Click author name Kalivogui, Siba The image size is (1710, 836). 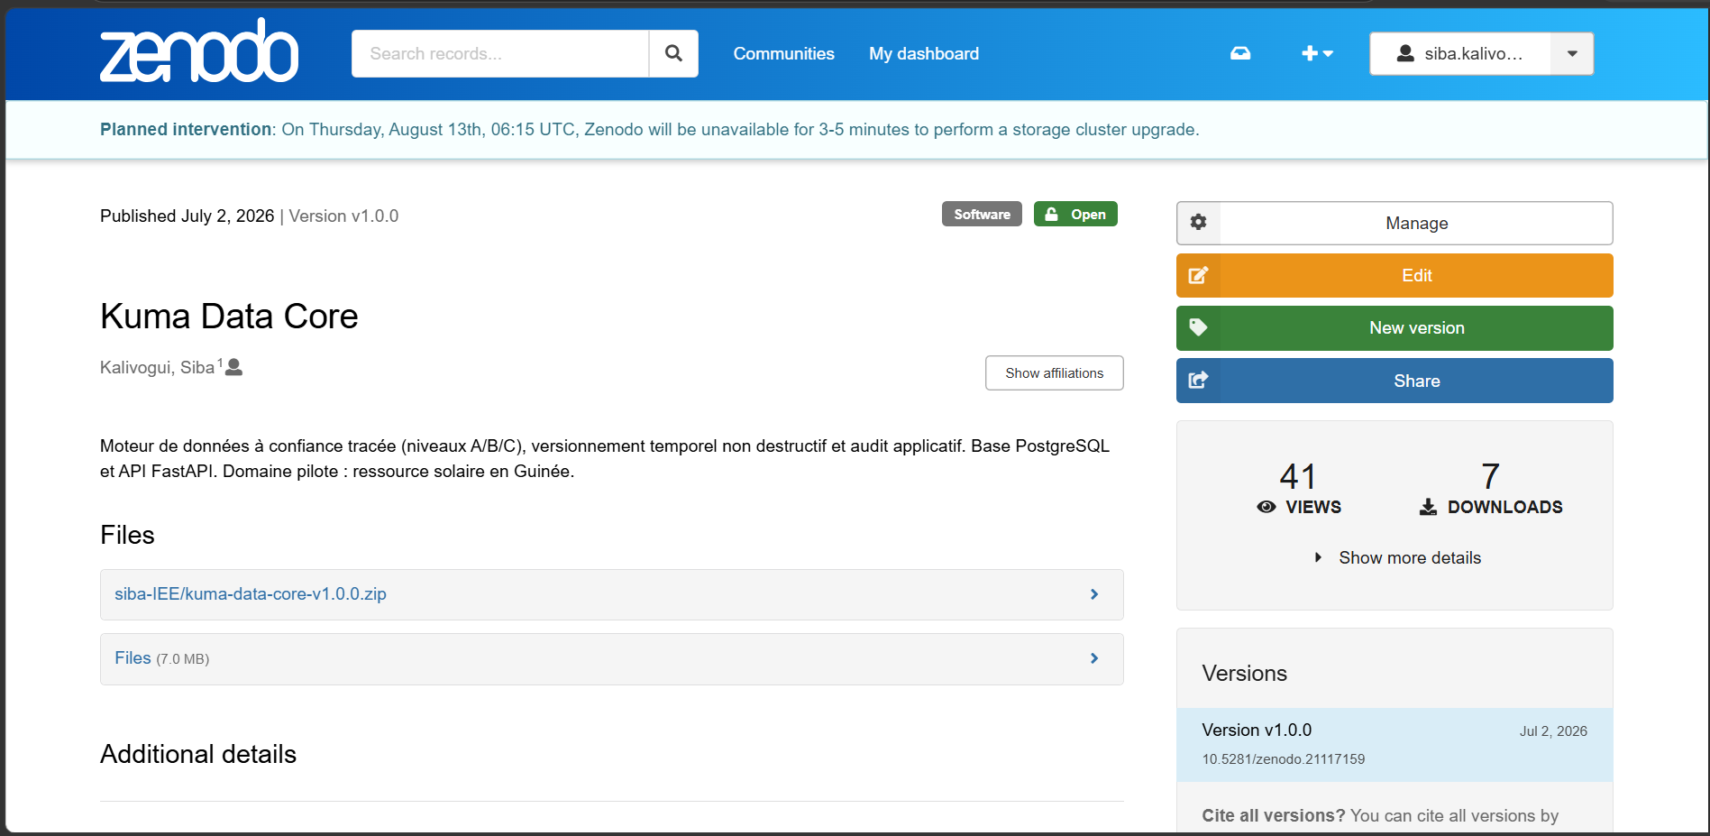pos(157,367)
